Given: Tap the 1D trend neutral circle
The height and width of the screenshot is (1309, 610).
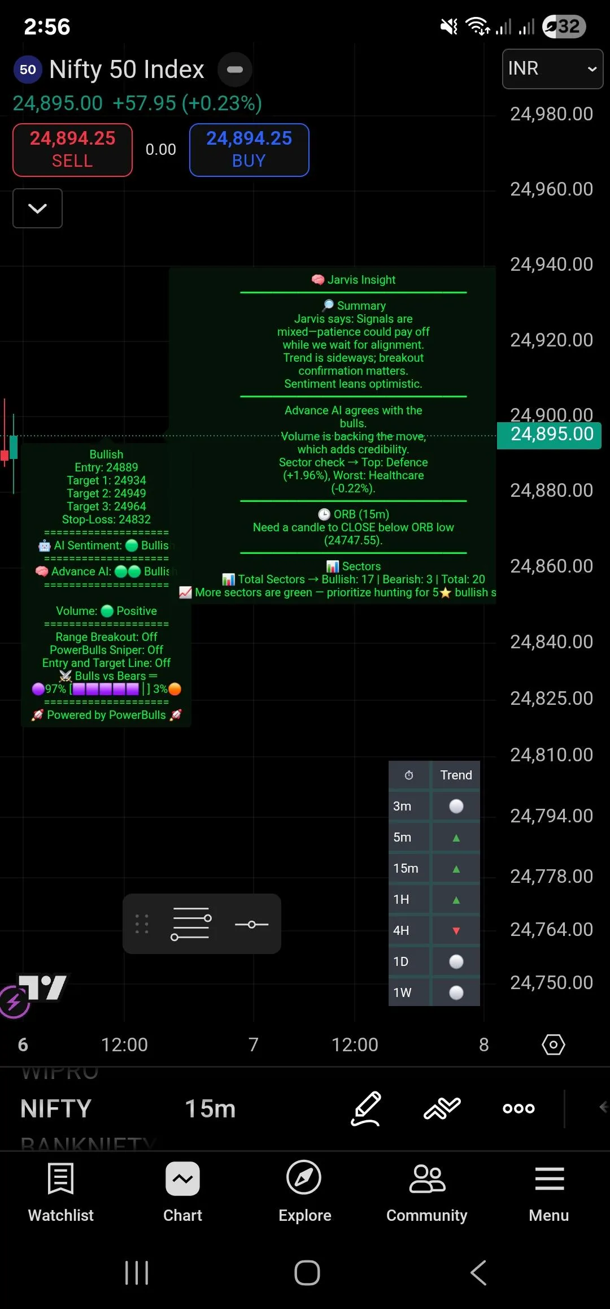Looking at the screenshot, I should point(456,961).
